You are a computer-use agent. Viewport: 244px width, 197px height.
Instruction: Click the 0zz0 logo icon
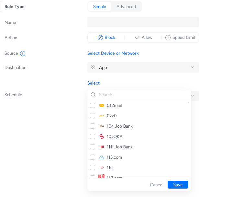coord(102,116)
